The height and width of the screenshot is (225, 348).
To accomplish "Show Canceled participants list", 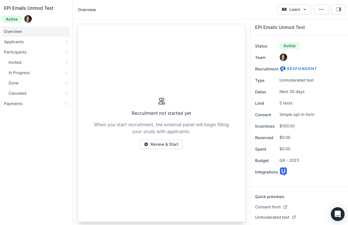I will tap(17, 93).
